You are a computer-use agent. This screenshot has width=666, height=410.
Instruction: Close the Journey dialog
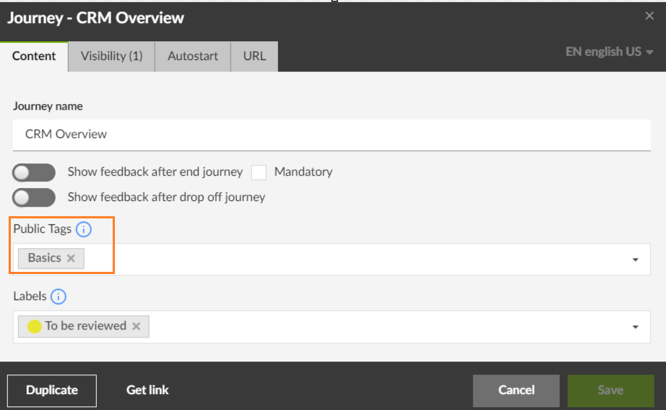coord(649,16)
